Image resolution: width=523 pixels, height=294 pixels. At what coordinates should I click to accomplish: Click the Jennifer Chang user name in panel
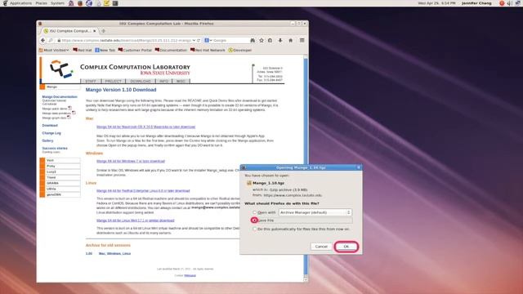click(476, 3)
